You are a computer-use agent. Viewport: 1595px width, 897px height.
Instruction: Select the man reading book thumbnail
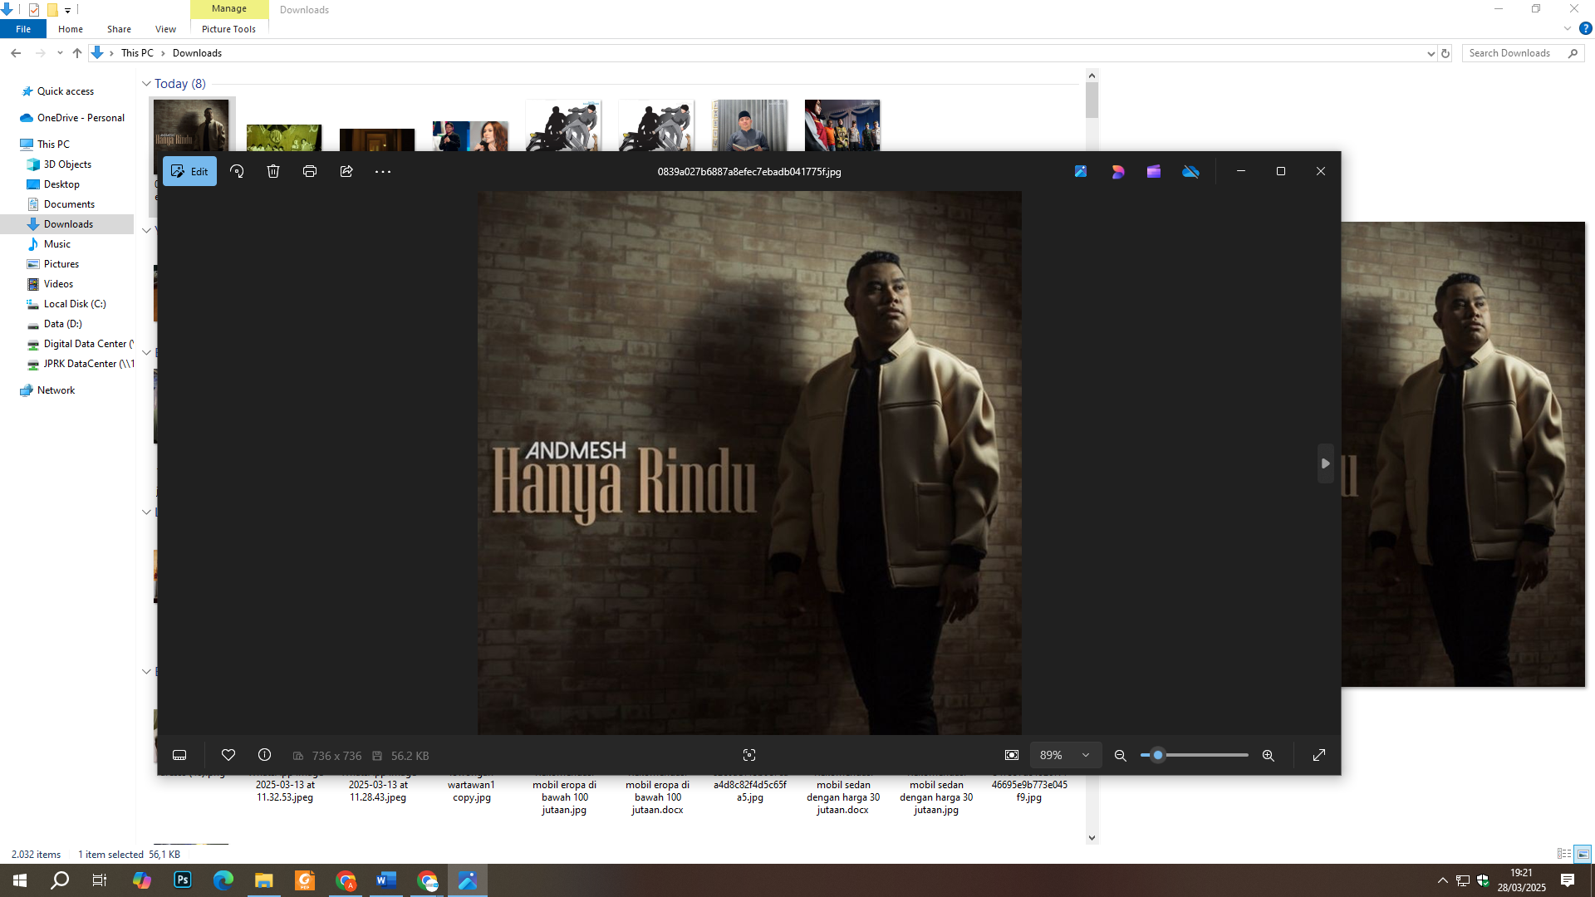(749, 125)
